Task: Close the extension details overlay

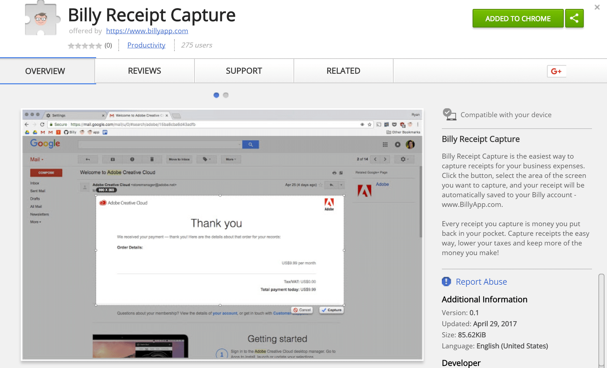Action: (x=597, y=7)
